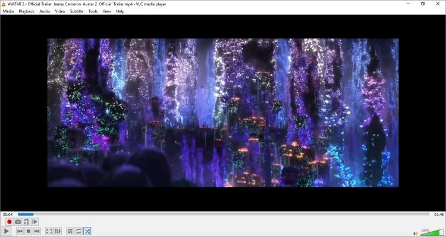
Task: Click the VLC cone icon in title bar
Action: coord(4,4)
